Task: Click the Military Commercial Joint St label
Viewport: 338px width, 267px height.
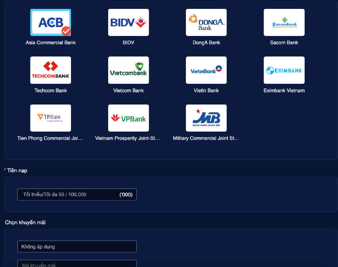Action: click(206, 138)
